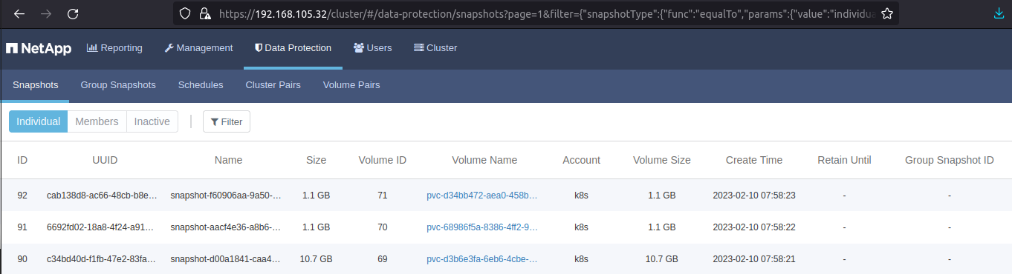Viewport: 1012px width, 274px height.
Task: Open the Users menu
Action: click(373, 48)
